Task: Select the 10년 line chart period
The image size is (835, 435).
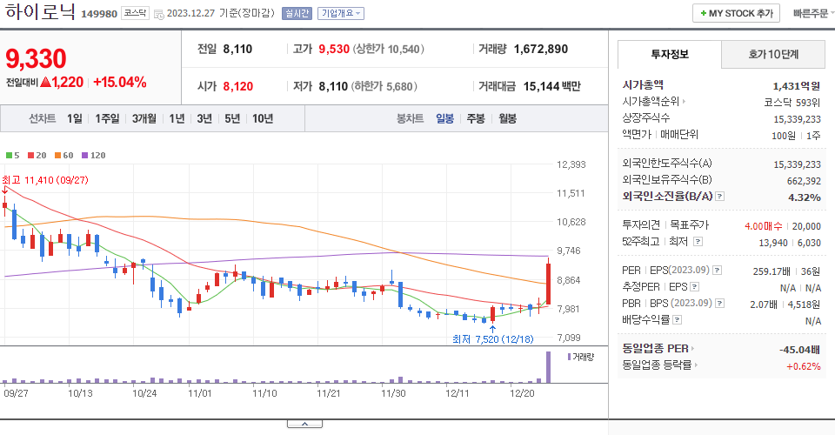Action: pyautogui.click(x=263, y=118)
